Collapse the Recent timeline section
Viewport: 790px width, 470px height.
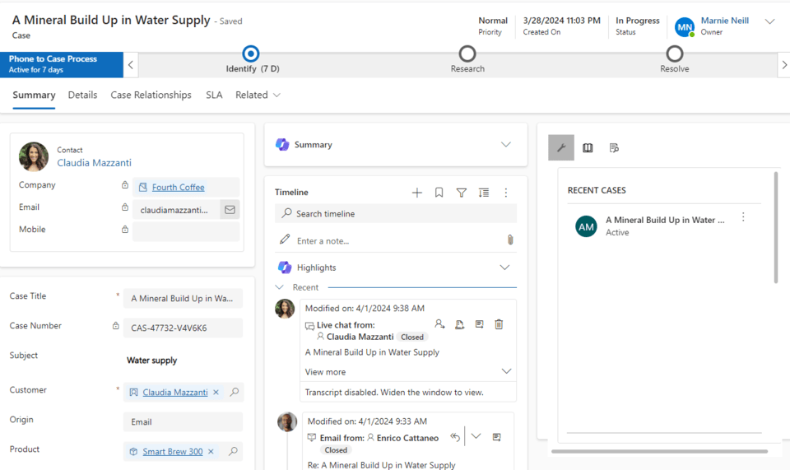coord(280,287)
